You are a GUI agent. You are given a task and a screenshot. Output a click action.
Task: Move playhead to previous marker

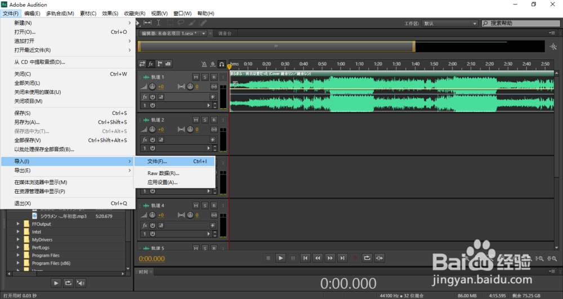pyautogui.click(x=305, y=258)
